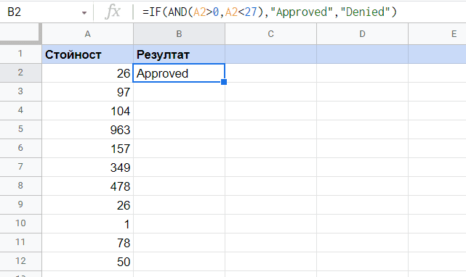Image resolution: width=466 pixels, height=277 pixels.
Task: Click the fx function icon
Action: coord(113,12)
